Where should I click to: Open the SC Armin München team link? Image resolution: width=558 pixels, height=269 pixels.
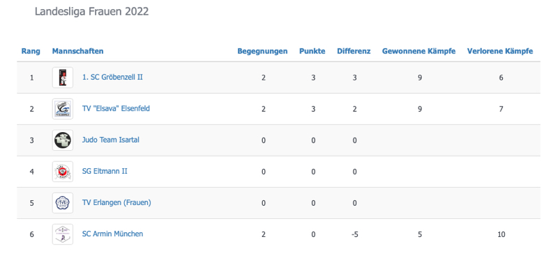coord(112,234)
